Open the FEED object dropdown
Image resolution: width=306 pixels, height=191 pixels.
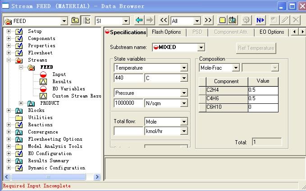coord(64,21)
